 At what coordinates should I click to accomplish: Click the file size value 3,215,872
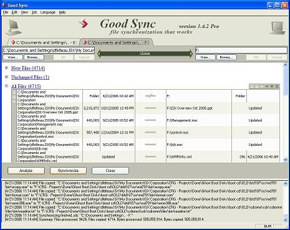(91, 108)
